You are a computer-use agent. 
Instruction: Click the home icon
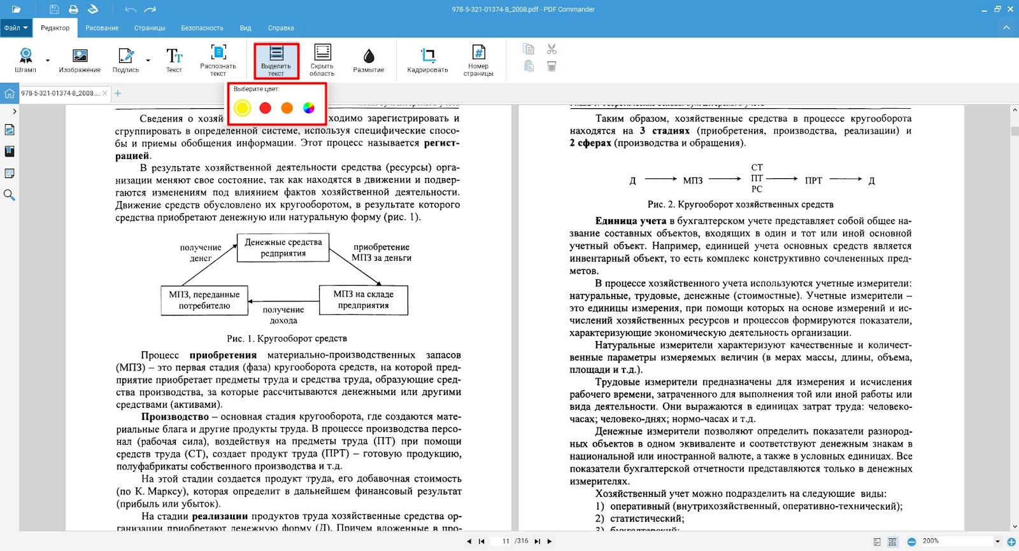(x=10, y=94)
